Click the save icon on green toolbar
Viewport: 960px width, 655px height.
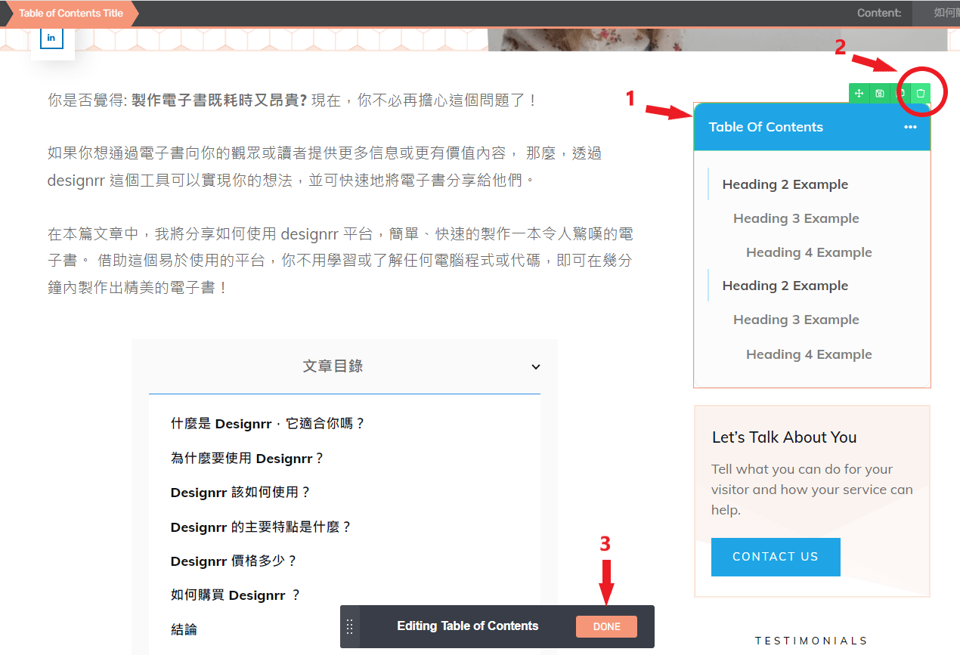point(880,93)
